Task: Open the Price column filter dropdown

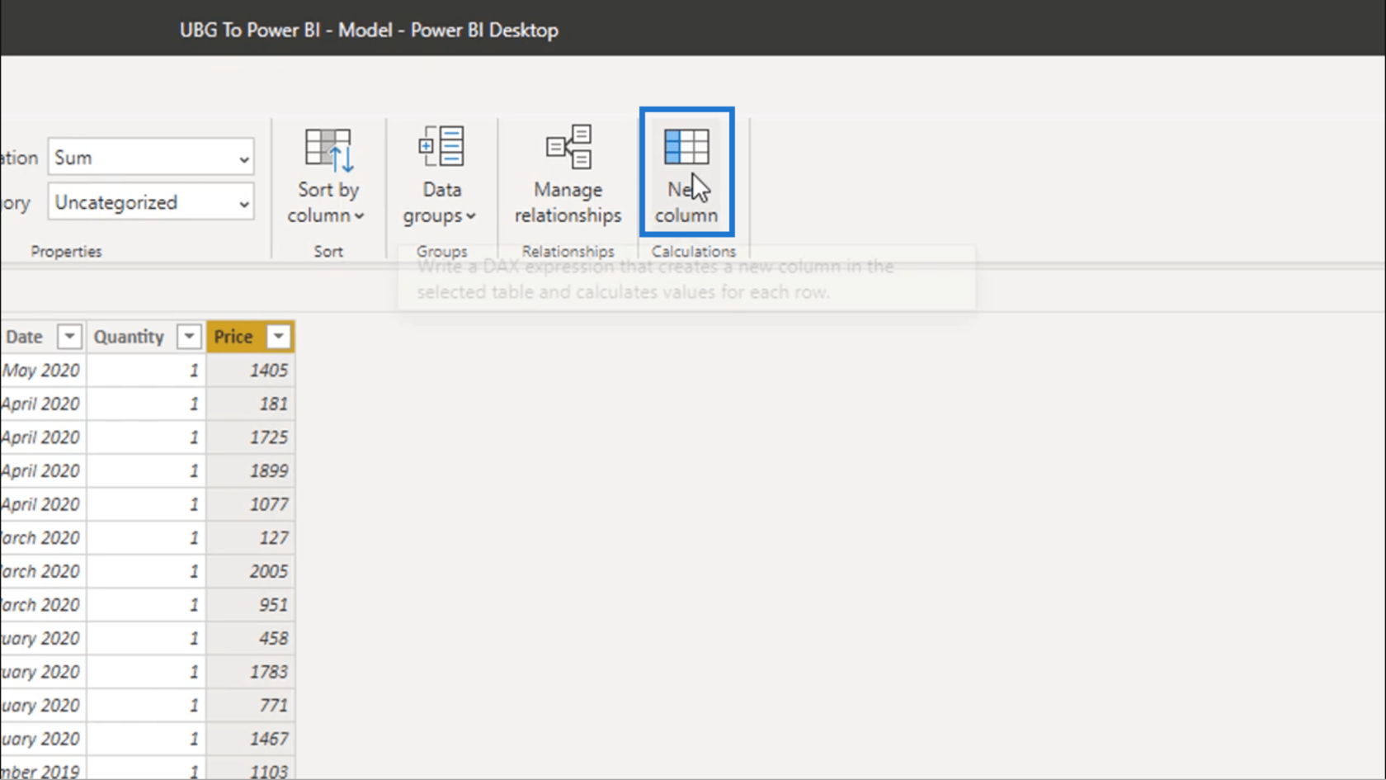Action: click(278, 337)
